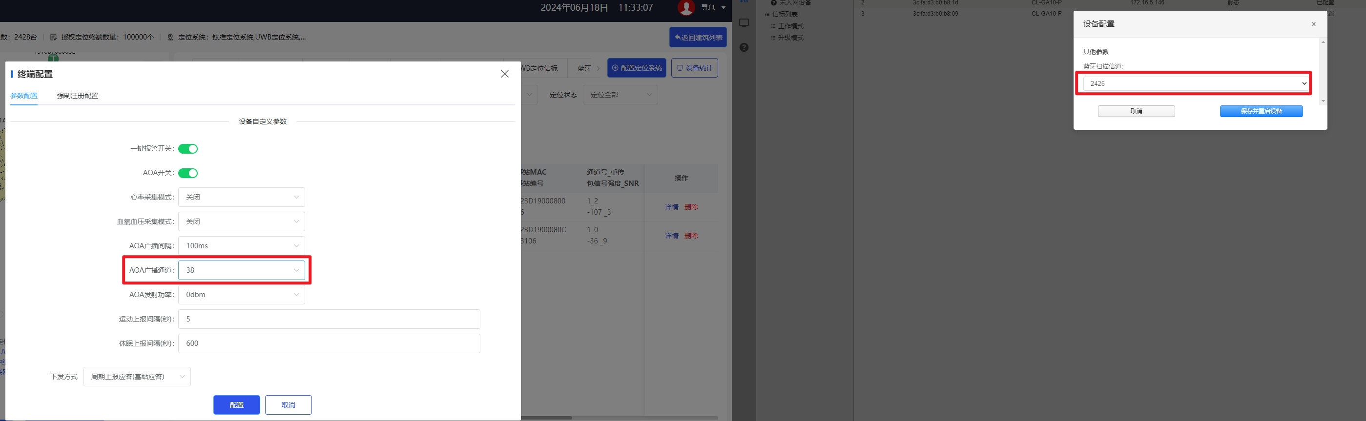
Task: Toggle the 一键报警开关 switch
Action: tap(188, 149)
